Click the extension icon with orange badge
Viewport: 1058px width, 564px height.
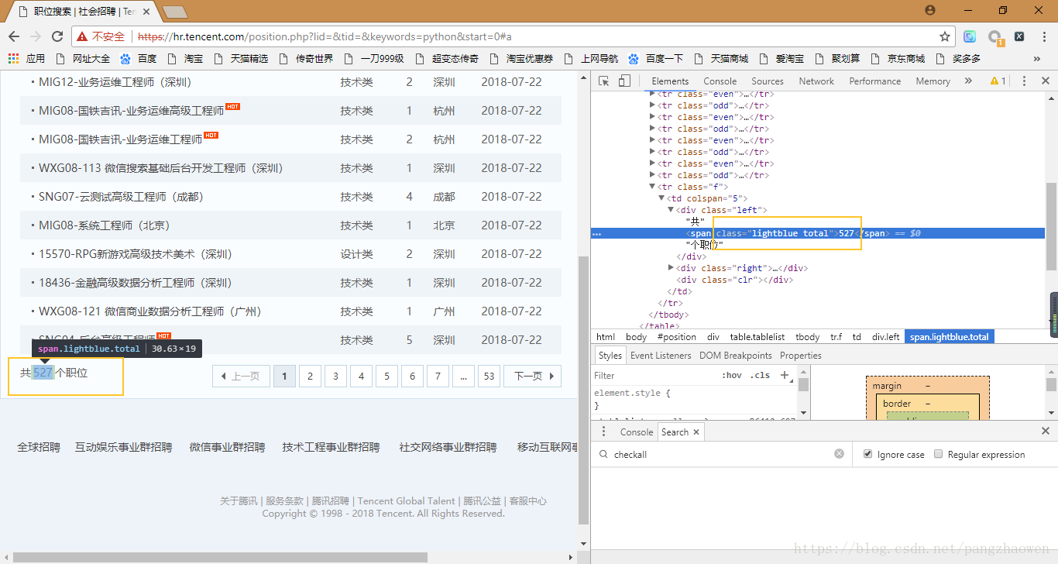(x=995, y=37)
